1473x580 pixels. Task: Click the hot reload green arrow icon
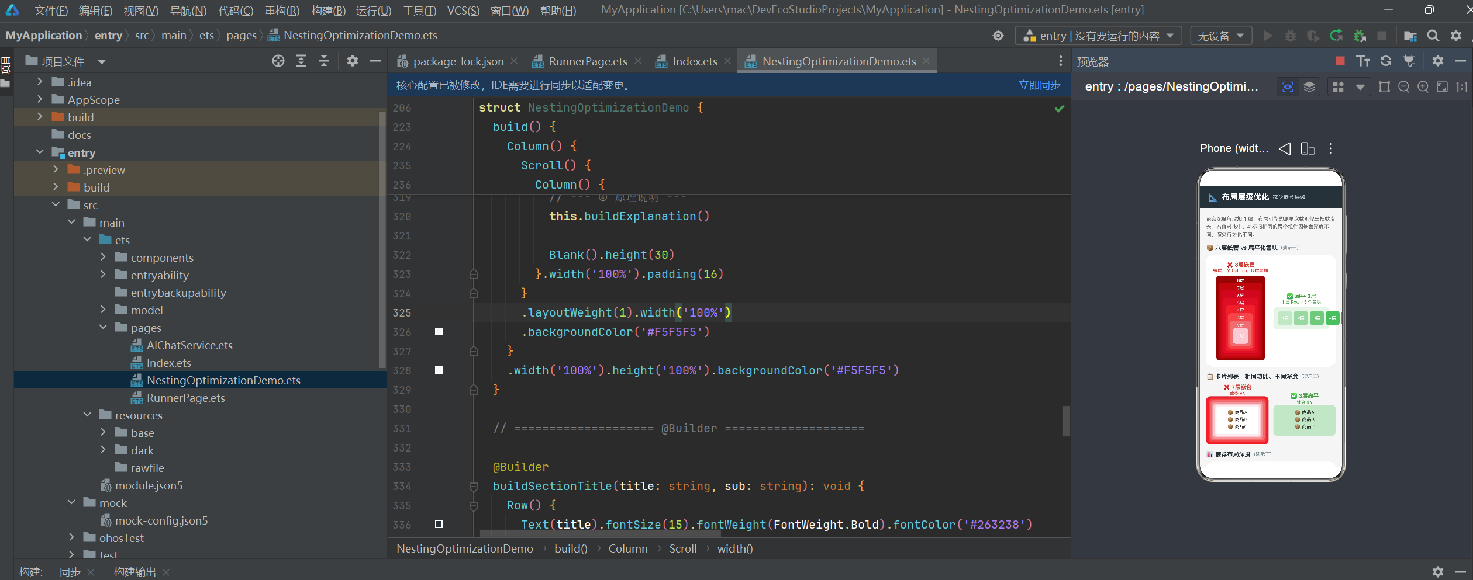(1336, 36)
